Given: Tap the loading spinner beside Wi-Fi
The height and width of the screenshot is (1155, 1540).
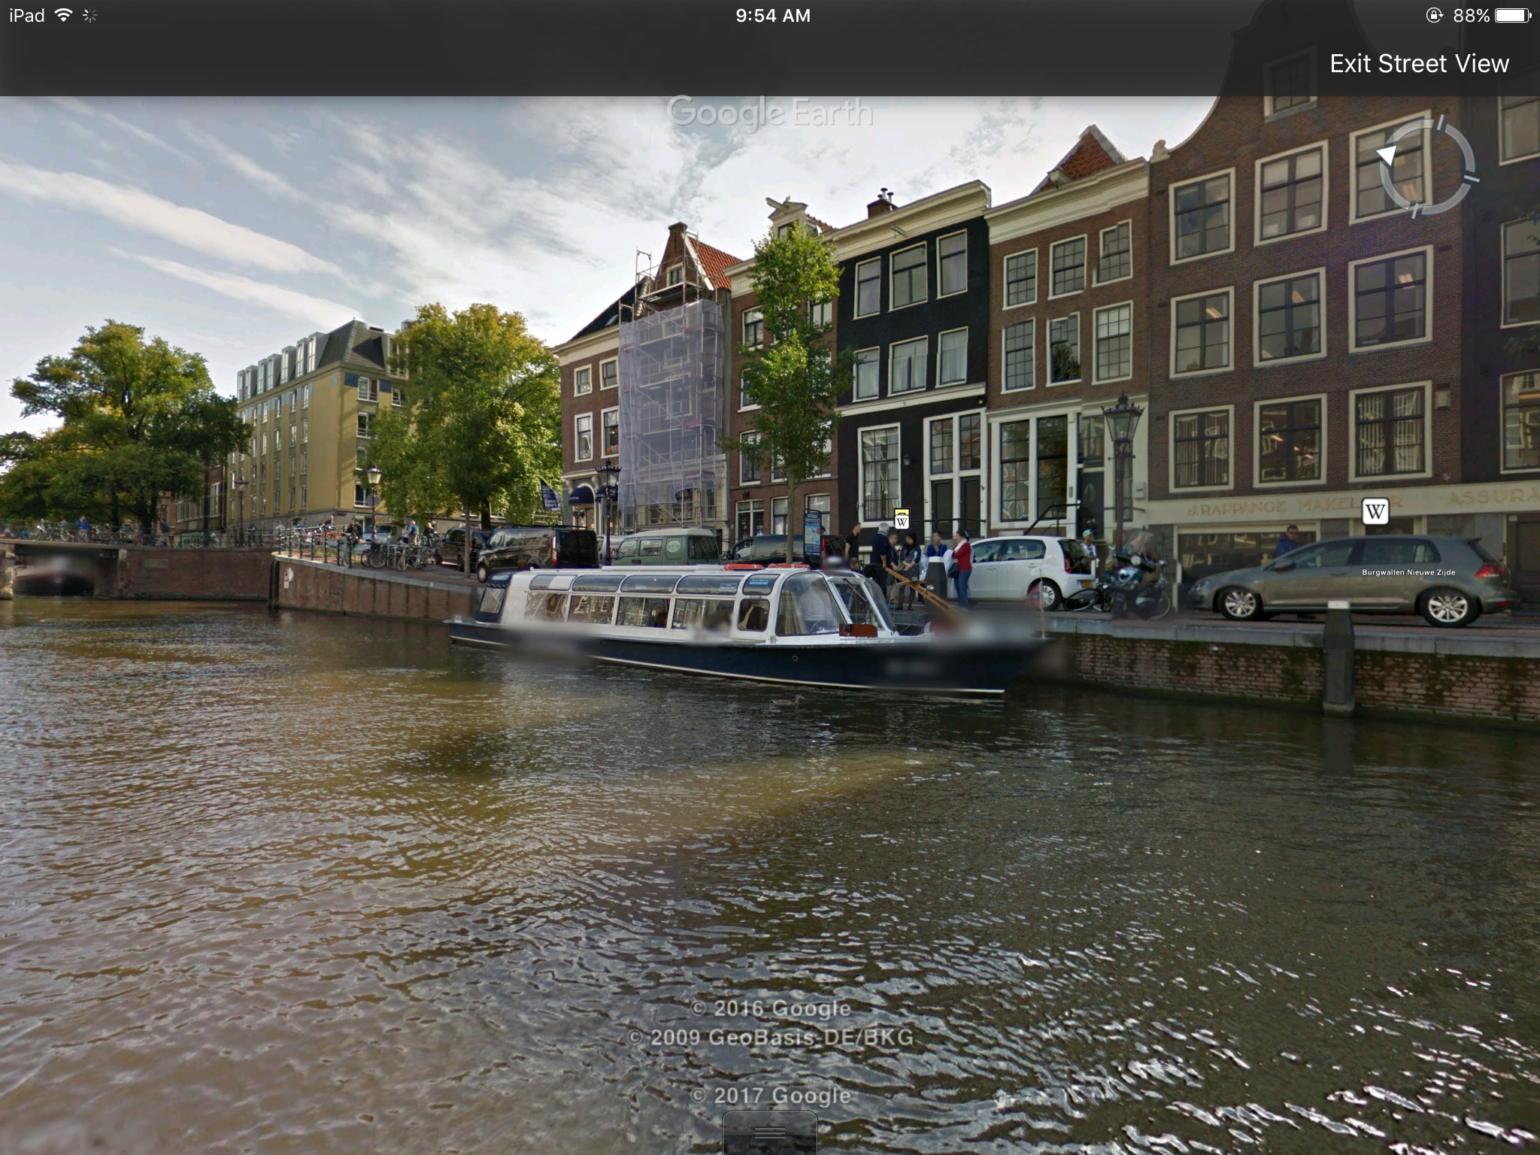Looking at the screenshot, I should click(90, 15).
